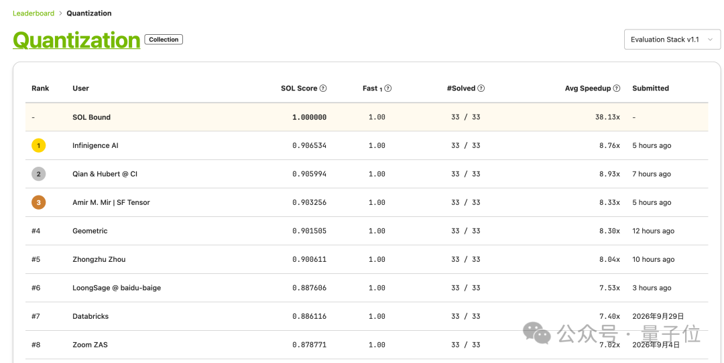Click the 38.13x speedup value
724x363 pixels.
click(607, 117)
